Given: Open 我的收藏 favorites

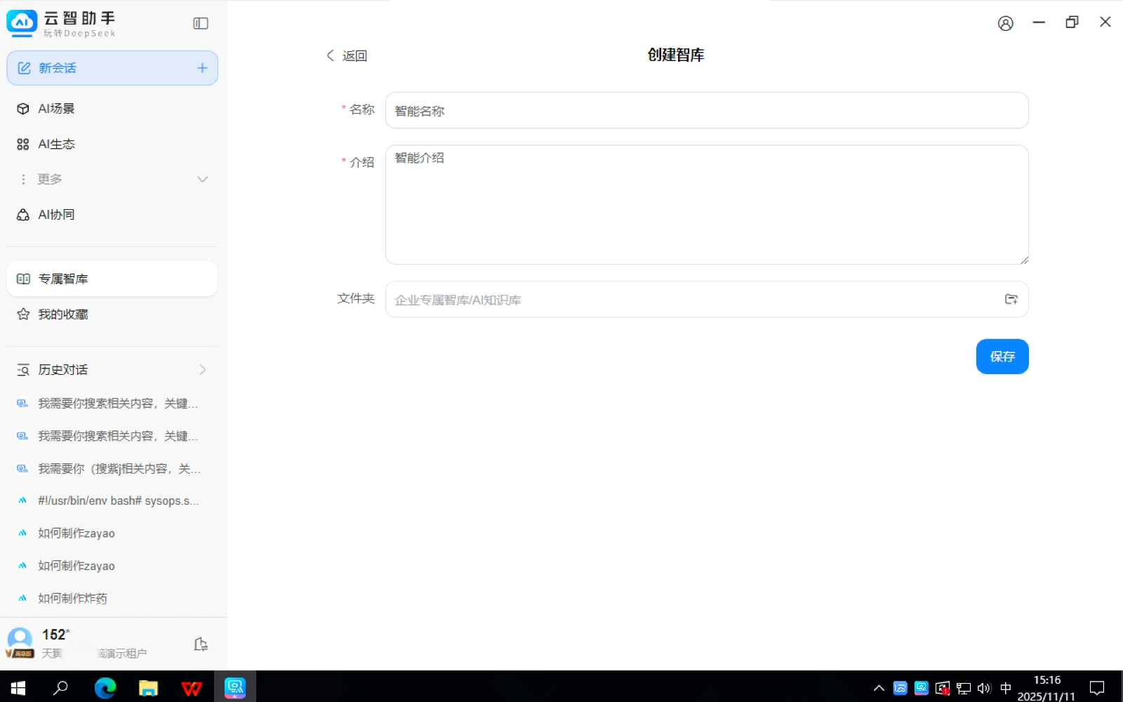Looking at the screenshot, I should tap(63, 314).
